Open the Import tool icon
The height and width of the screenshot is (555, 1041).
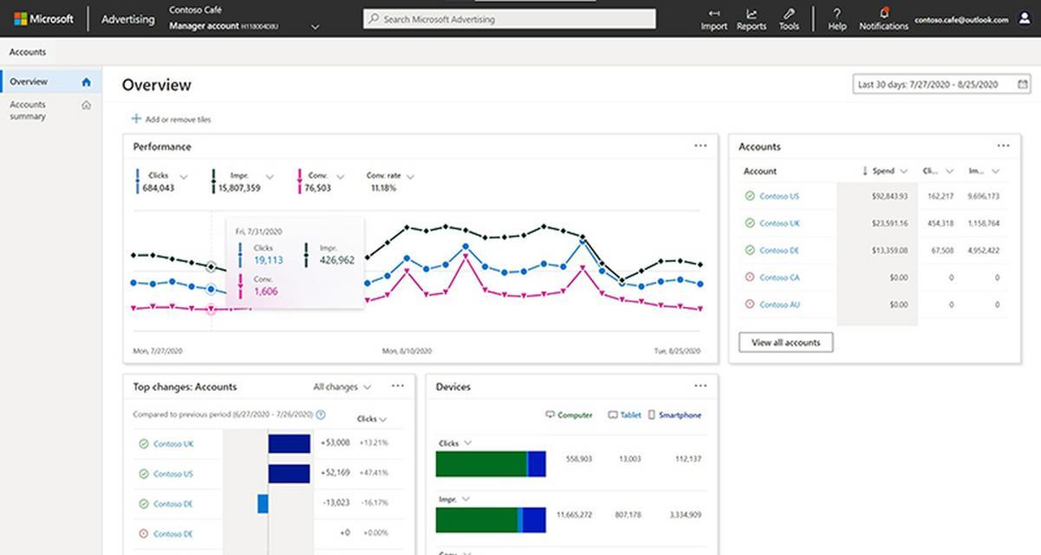click(x=713, y=14)
